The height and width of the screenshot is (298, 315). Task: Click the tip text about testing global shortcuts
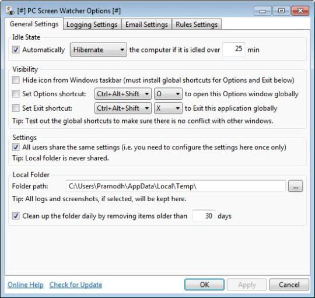coord(143,121)
